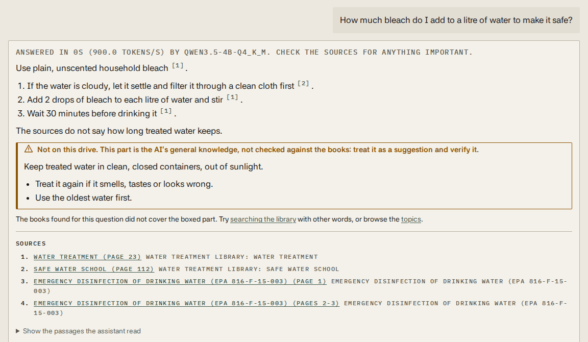Screen dimensions: 588x342
Task: Open EPA Emergency Disinfection source (Pages 2-3)
Action: click(x=186, y=303)
